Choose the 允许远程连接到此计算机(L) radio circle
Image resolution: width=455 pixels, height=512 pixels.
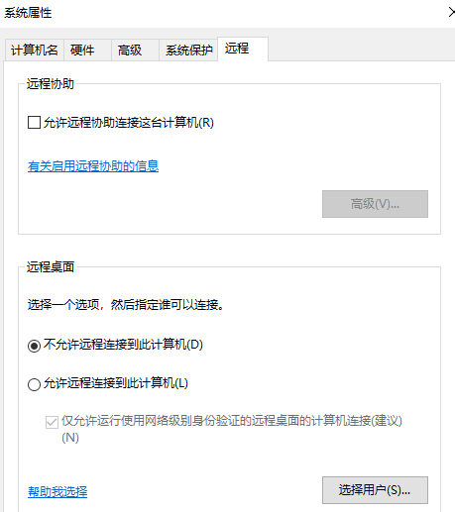pyautogui.click(x=34, y=384)
